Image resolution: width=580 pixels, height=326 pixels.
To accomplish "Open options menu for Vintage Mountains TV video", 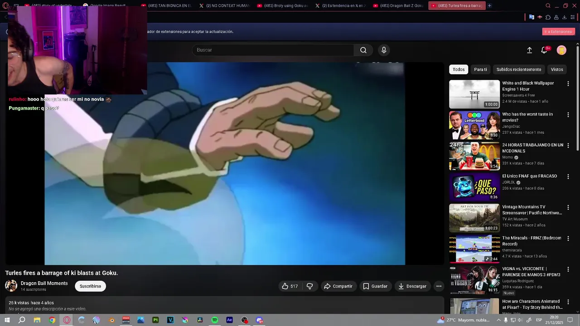I will [x=568, y=207].
